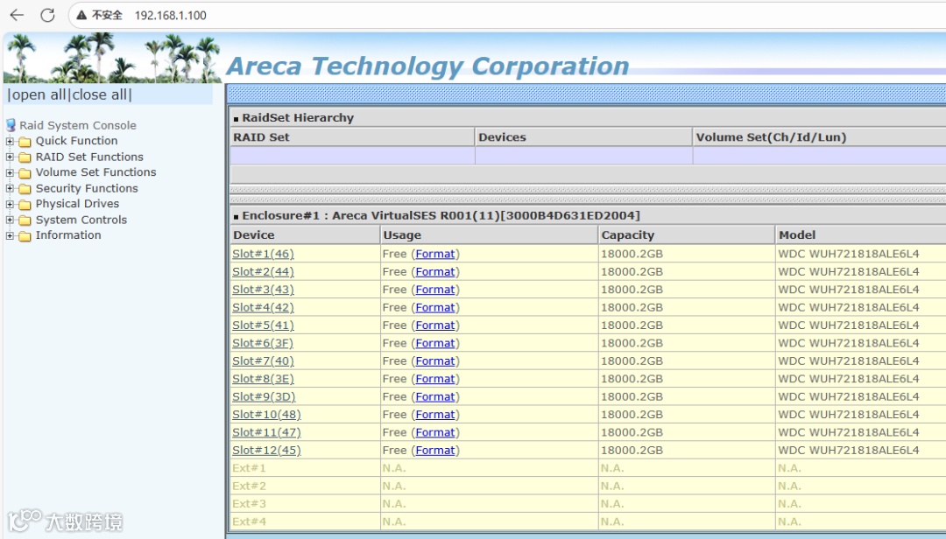Click the 18000.2GB capacity of Slot#1(46)
Image resolution: width=946 pixels, height=539 pixels.
pyautogui.click(x=632, y=254)
